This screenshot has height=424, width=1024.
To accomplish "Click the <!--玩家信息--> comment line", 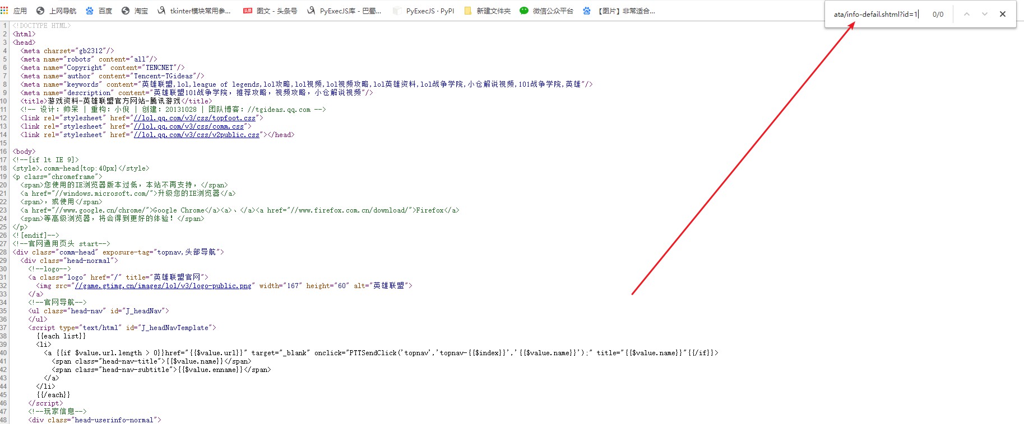I will pos(57,412).
